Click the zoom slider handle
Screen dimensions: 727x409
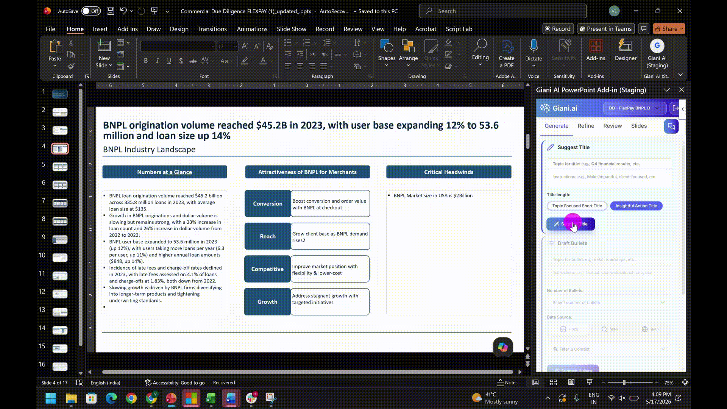click(x=624, y=382)
